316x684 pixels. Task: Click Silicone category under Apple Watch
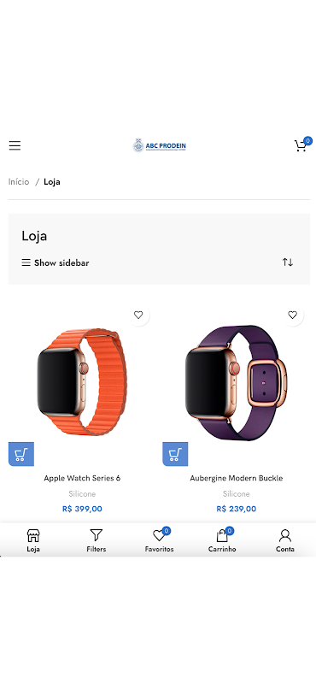point(82,494)
